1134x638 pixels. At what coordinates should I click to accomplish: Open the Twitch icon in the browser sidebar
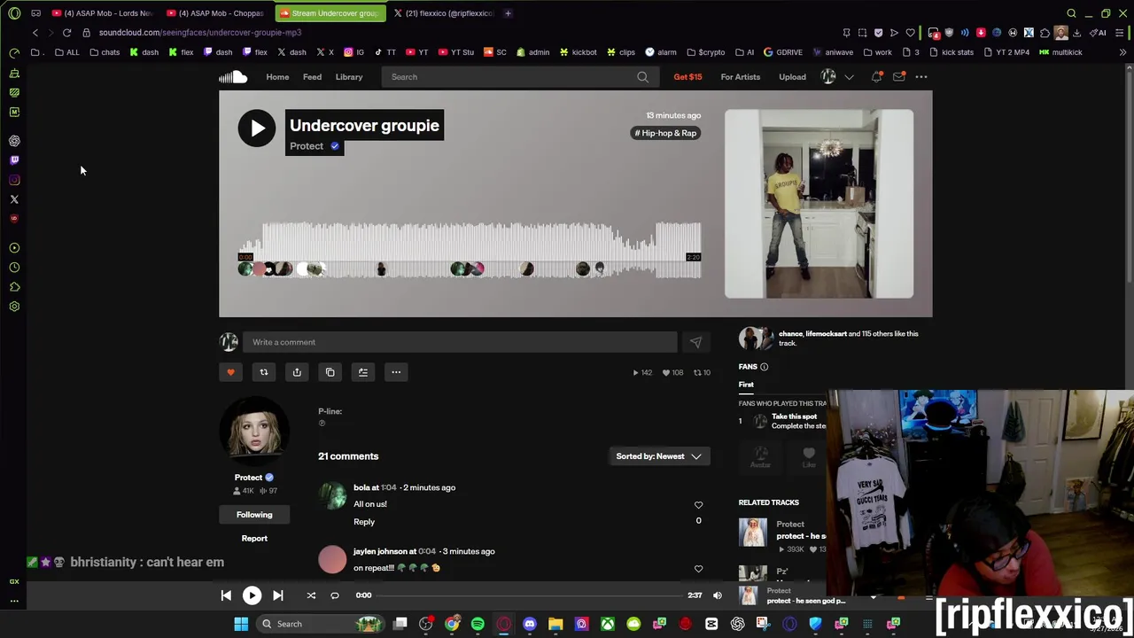(x=14, y=160)
